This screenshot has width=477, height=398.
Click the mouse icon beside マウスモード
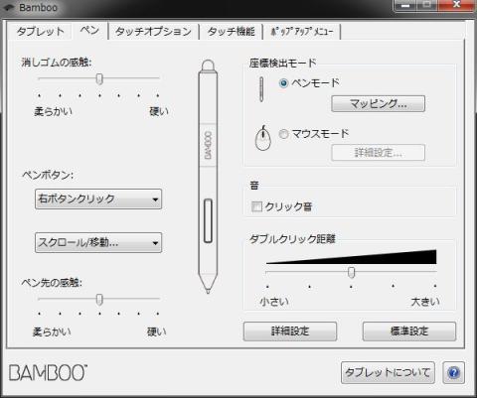tap(263, 138)
